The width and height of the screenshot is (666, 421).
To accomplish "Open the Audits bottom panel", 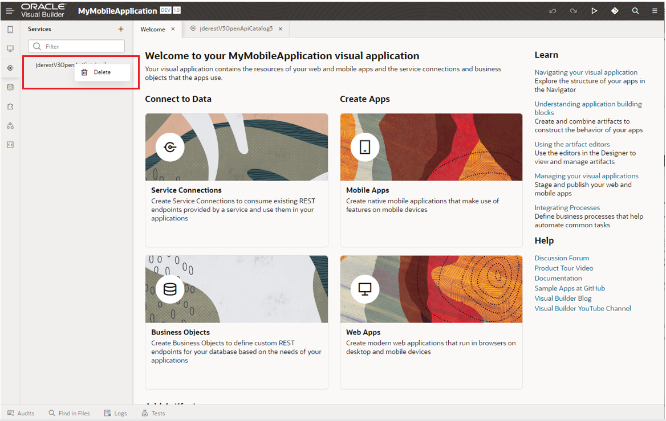I will click(x=21, y=413).
